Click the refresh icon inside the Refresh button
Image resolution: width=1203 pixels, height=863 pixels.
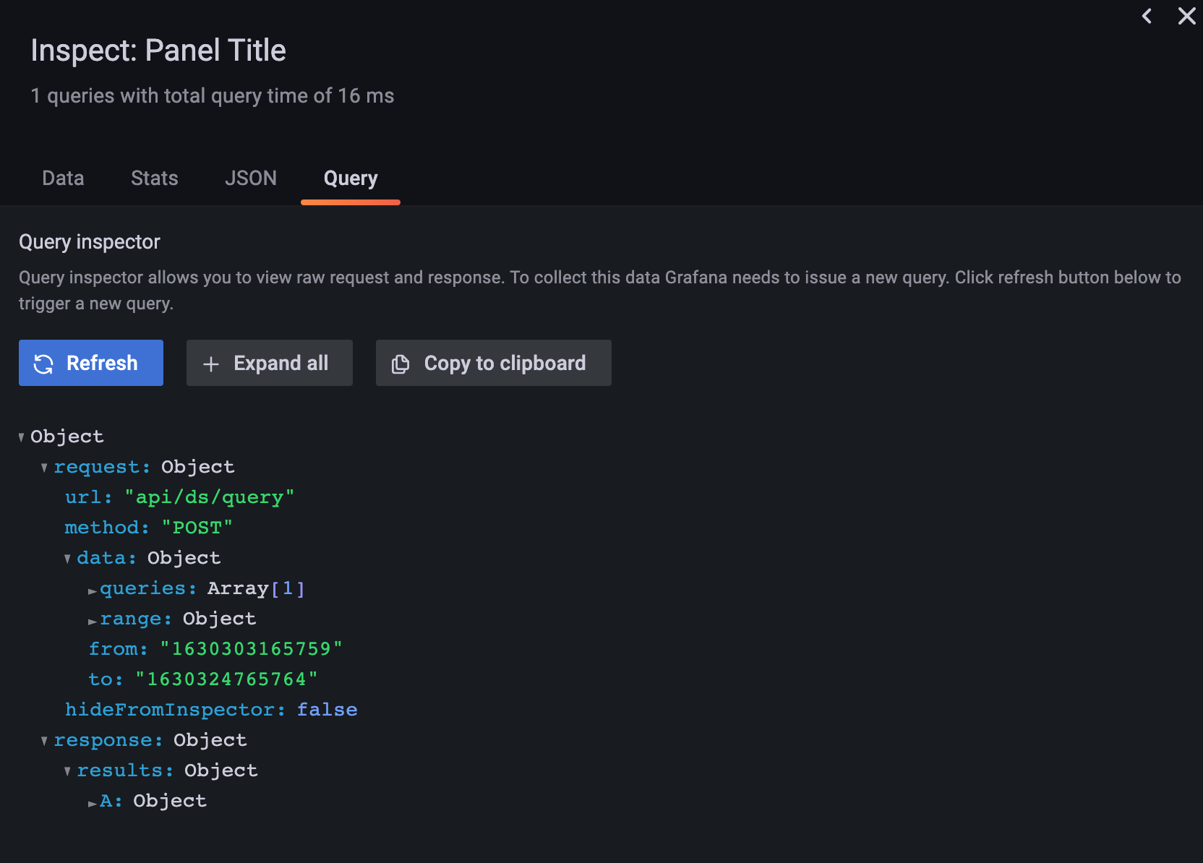tap(44, 363)
